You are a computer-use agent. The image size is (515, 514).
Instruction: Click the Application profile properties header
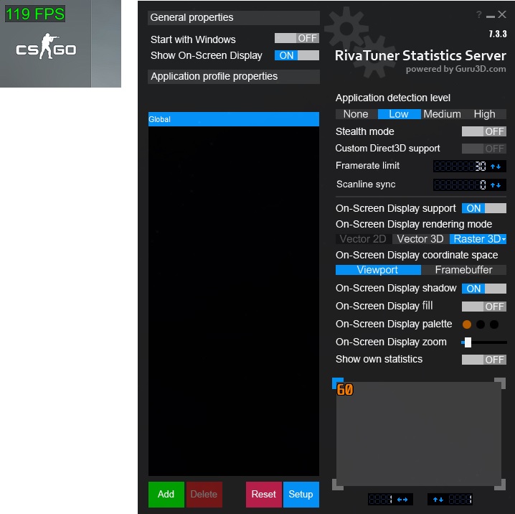click(x=234, y=77)
